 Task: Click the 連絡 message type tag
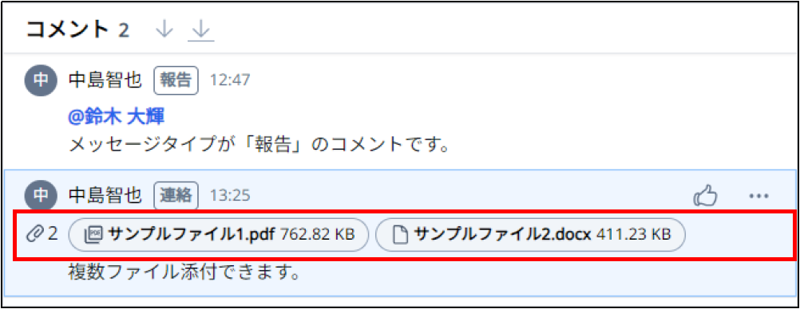[176, 196]
